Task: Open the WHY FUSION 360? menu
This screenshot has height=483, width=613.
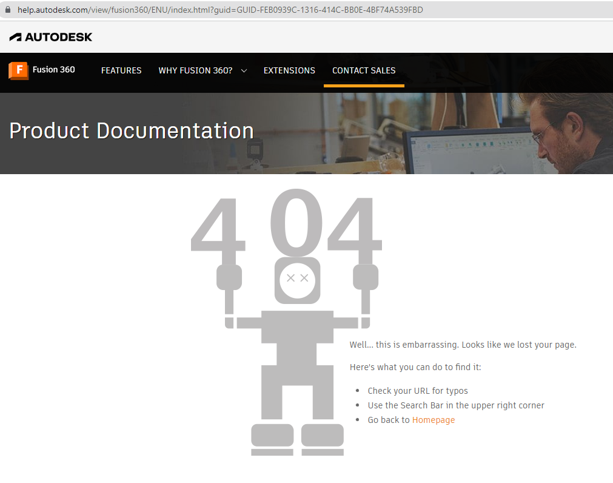Action: tap(195, 70)
